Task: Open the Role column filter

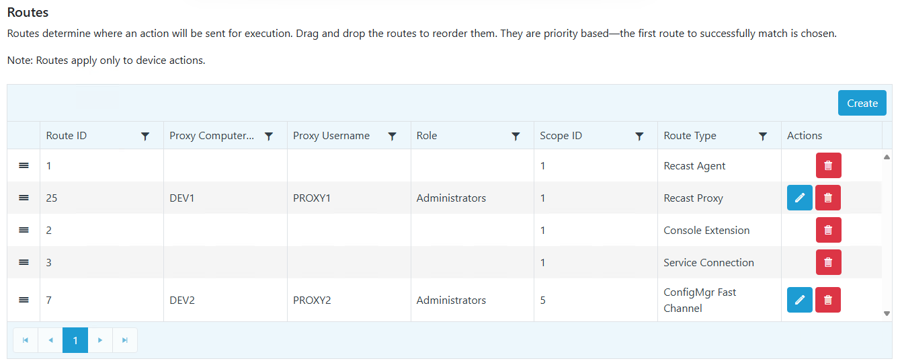Action: click(516, 136)
